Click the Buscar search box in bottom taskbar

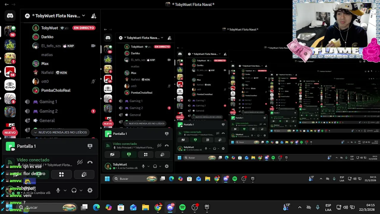[x=47, y=207]
